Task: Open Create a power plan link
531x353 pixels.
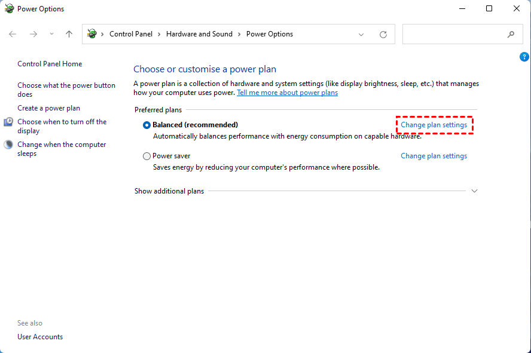Action: click(48, 108)
